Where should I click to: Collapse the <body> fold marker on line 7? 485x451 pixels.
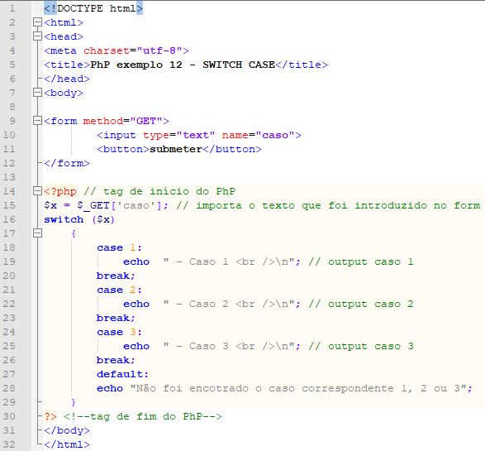pos(37,93)
